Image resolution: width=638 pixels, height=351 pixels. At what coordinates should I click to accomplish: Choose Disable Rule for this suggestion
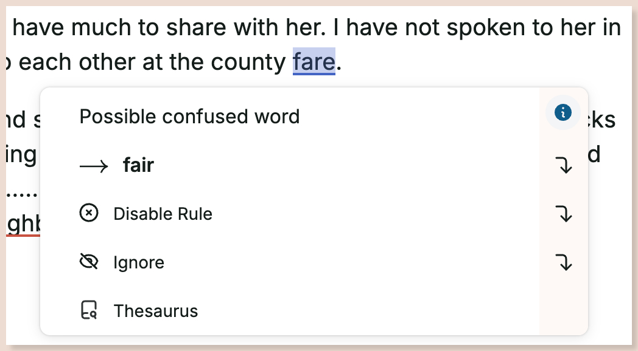tap(162, 213)
